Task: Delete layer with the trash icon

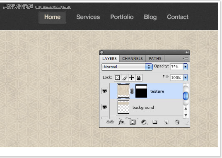Action: (177, 122)
